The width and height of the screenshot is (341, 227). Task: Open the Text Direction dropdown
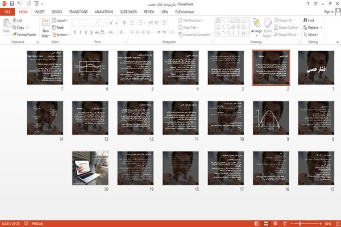click(x=191, y=20)
